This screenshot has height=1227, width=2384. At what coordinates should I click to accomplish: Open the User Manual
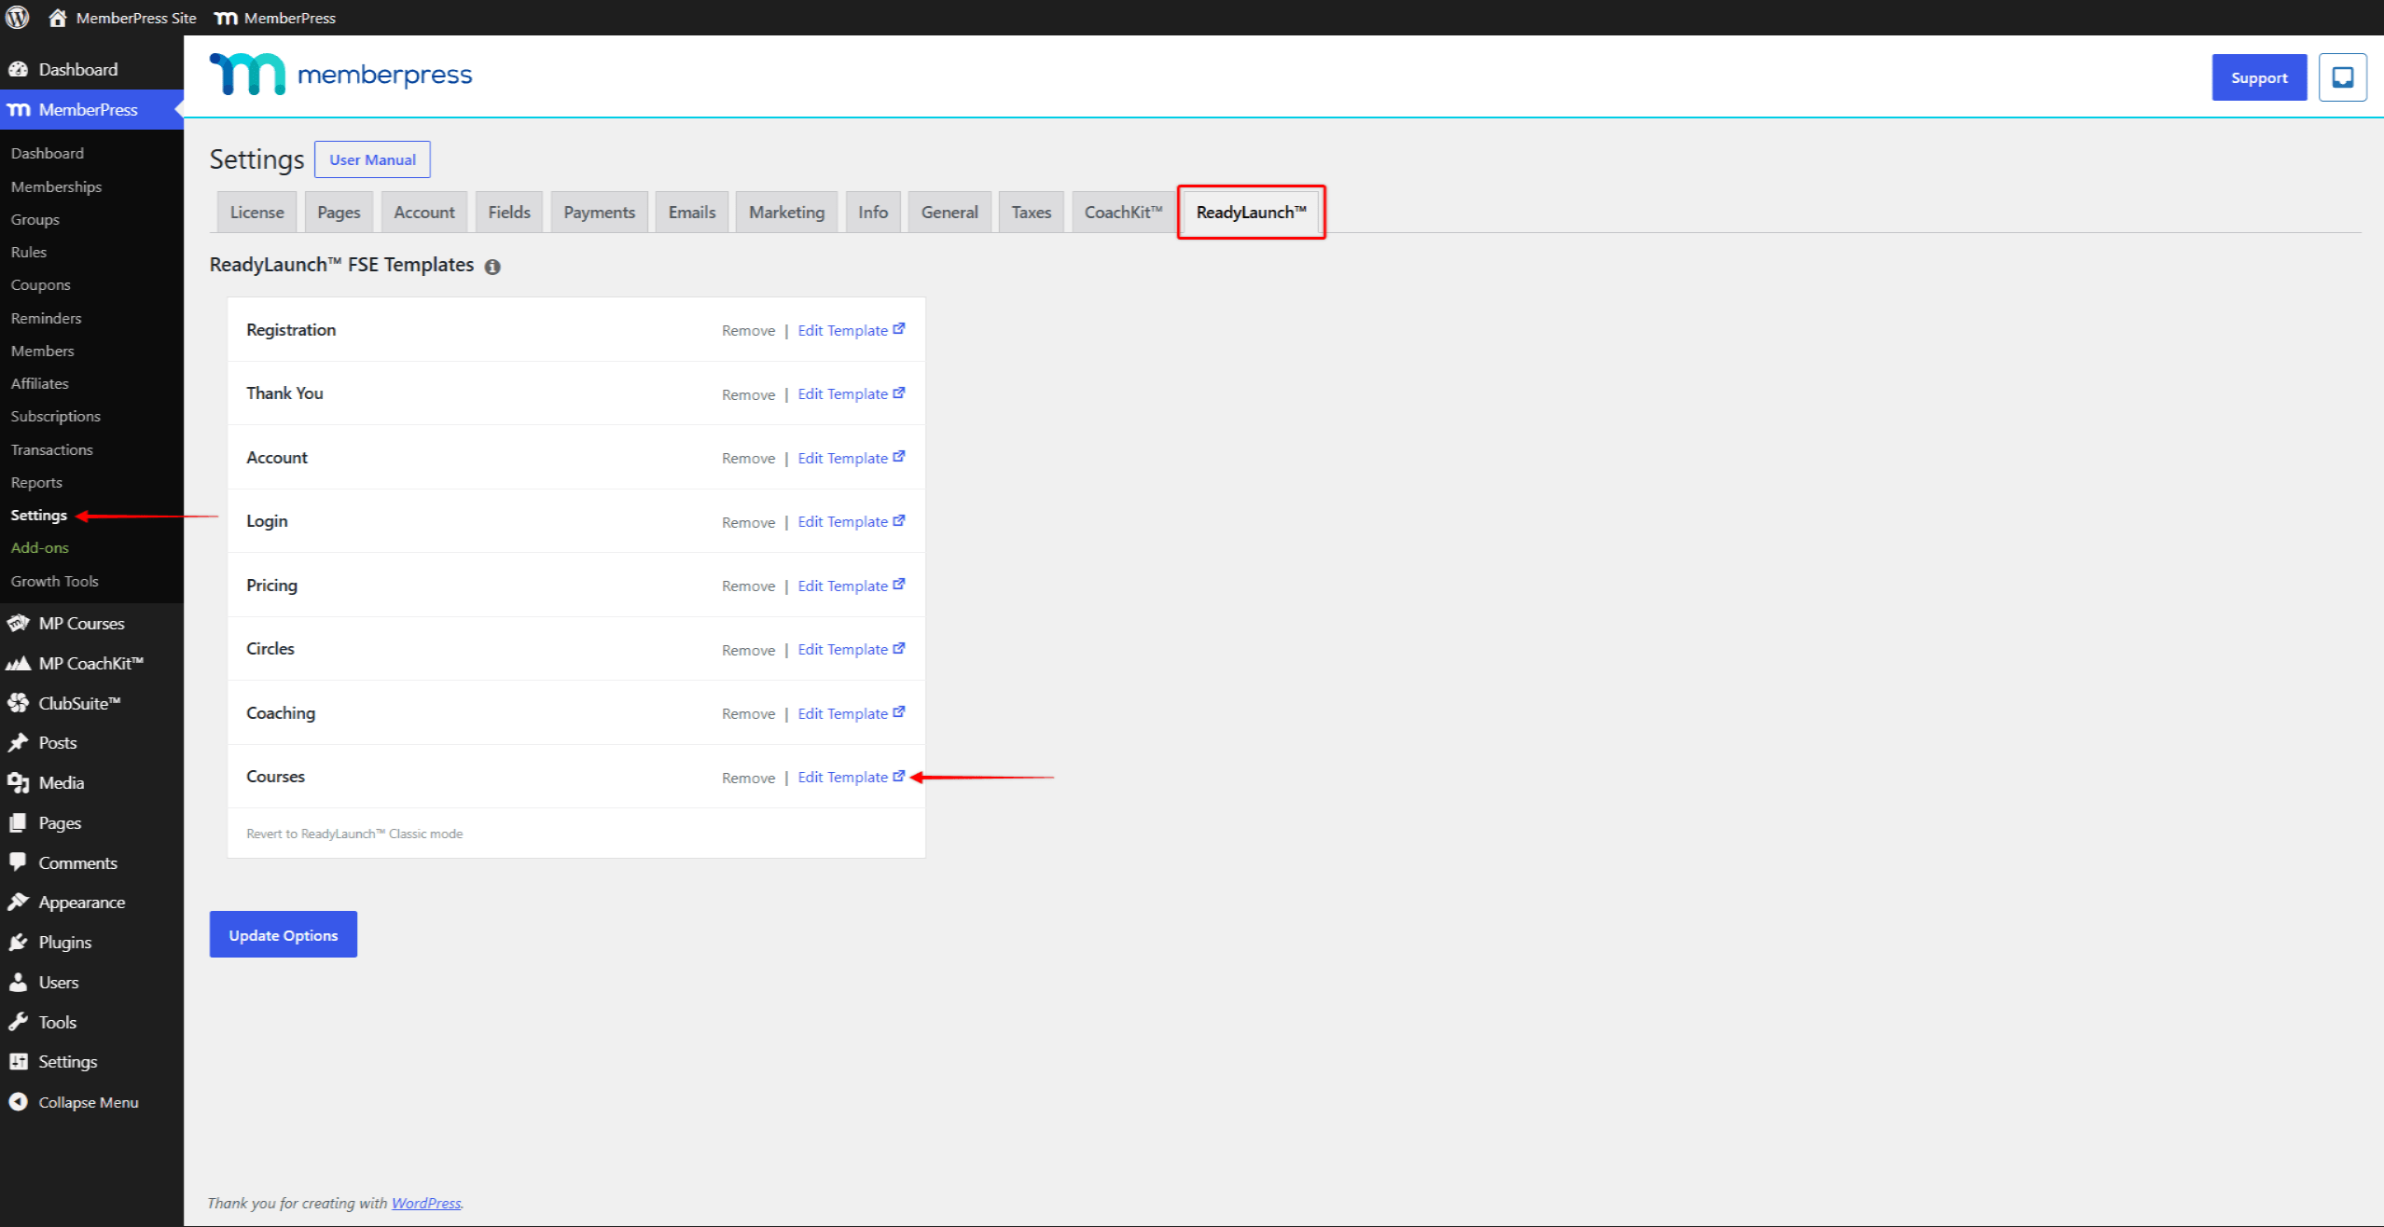pyautogui.click(x=372, y=159)
